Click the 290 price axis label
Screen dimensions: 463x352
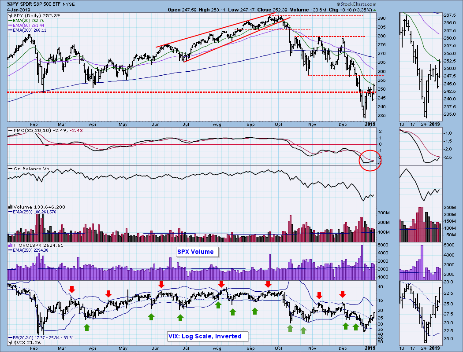[381, 18]
